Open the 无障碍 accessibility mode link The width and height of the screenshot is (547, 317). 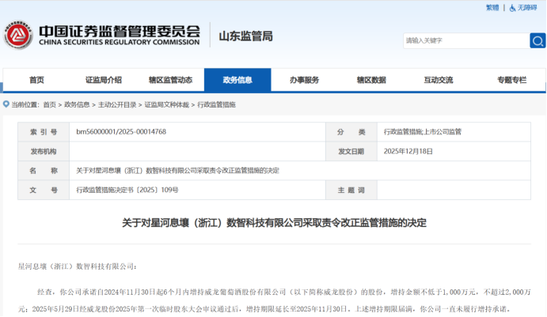point(528,8)
